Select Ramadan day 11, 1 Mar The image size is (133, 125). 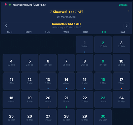pyautogui.click(x=11, y=81)
